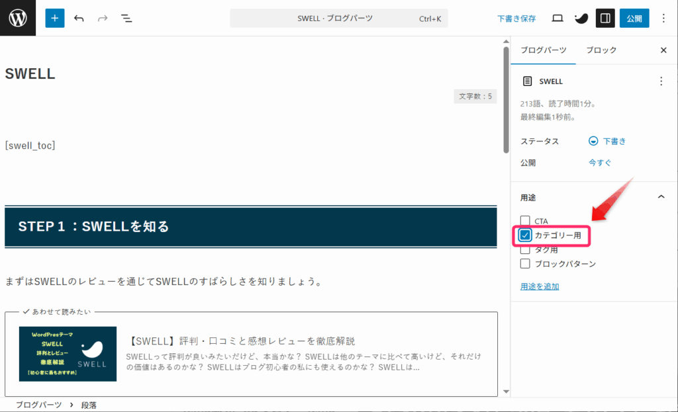Switch to the ブログパーツ tab
678x412 pixels.
pyautogui.click(x=543, y=50)
